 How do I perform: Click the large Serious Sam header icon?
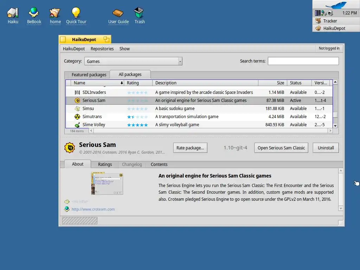(x=70, y=148)
